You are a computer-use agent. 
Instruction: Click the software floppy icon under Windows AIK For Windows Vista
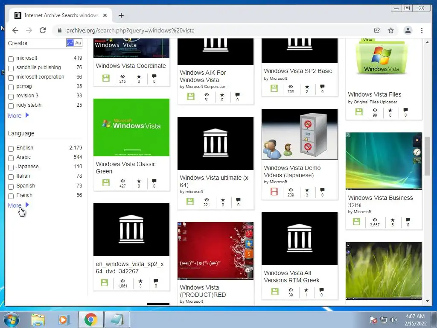191,97
